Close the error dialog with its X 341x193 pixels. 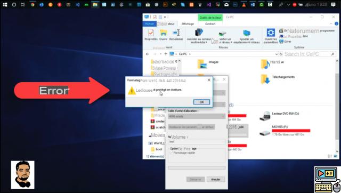[x=209, y=80]
